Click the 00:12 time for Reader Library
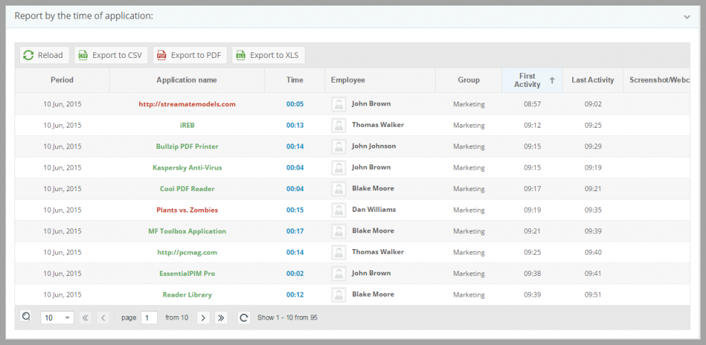Screen dimensions: 706x345 pos(295,295)
